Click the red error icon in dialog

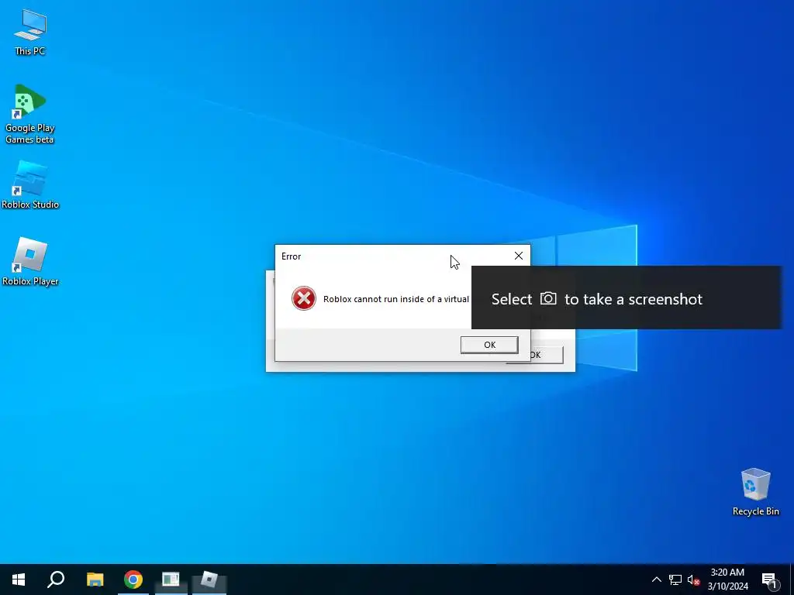point(304,298)
